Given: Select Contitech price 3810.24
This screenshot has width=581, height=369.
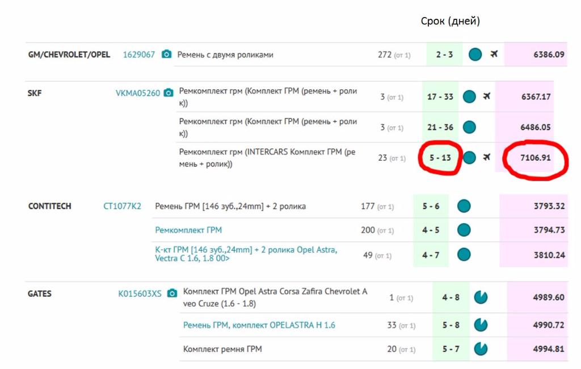Looking at the screenshot, I should pyautogui.click(x=549, y=255).
